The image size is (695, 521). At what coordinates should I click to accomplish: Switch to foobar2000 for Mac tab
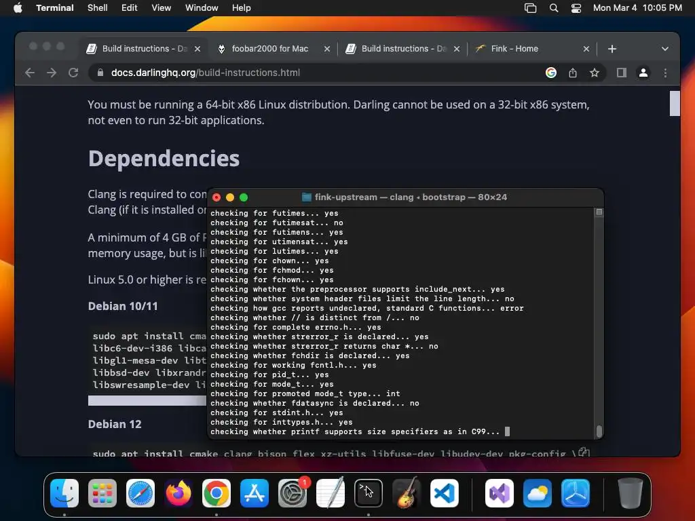click(x=269, y=49)
